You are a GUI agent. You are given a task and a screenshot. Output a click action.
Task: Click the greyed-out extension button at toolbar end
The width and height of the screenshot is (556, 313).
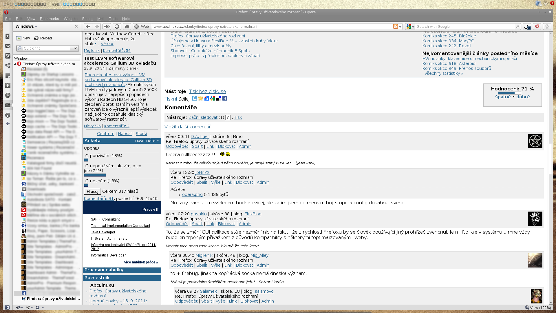point(547,26)
